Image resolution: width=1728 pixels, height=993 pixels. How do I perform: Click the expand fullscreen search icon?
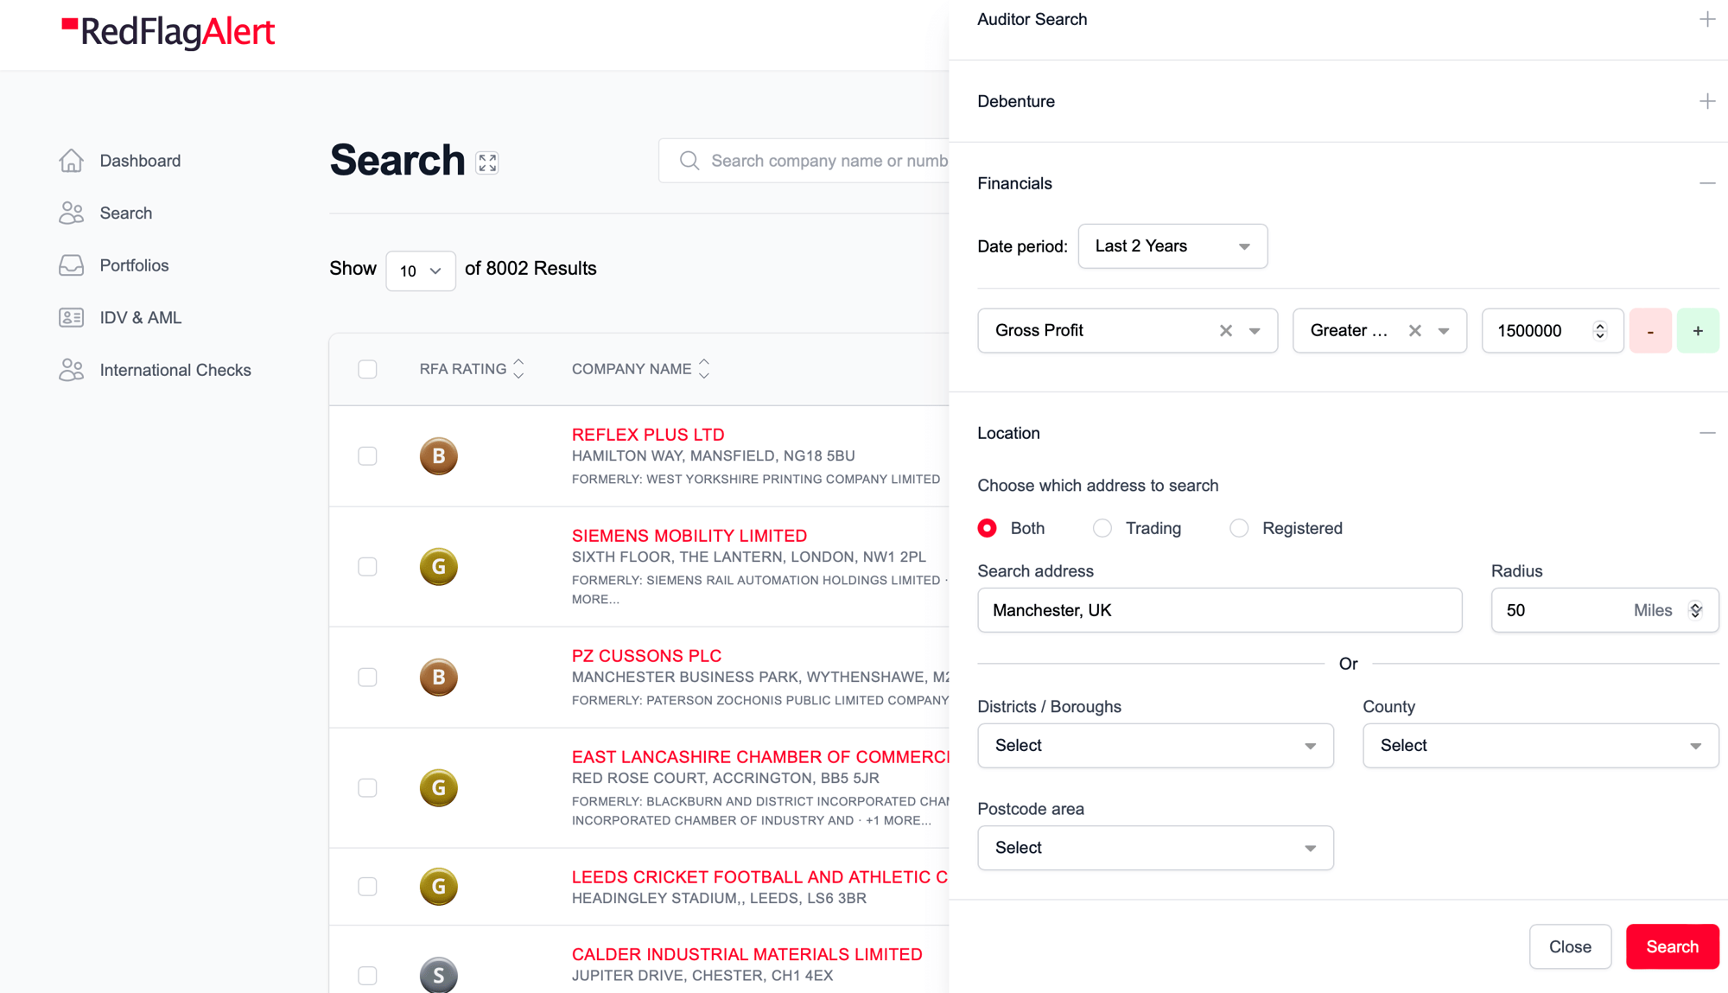pos(486,162)
